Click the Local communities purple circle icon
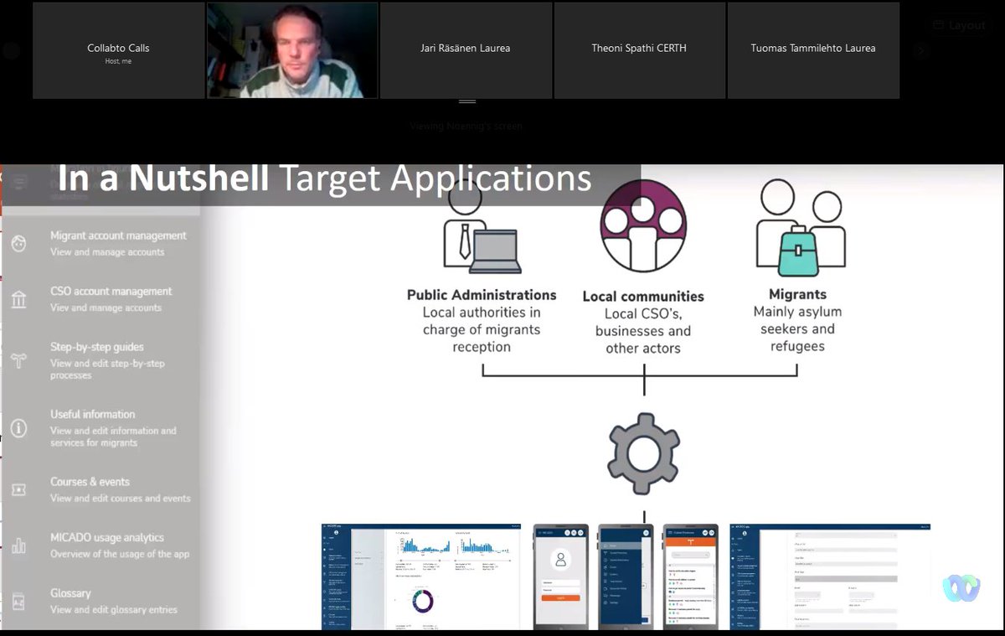The height and width of the screenshot is (636, 1005). 643,225
